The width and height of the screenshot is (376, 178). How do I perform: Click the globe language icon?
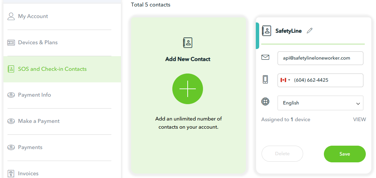coord(265,101)
